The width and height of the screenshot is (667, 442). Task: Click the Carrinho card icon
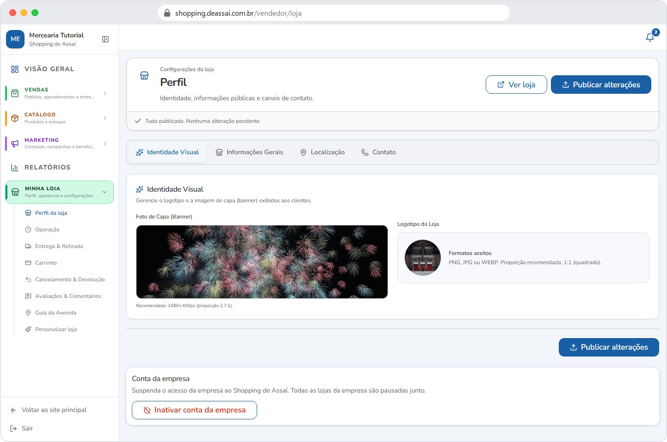(x=28, y=263)
